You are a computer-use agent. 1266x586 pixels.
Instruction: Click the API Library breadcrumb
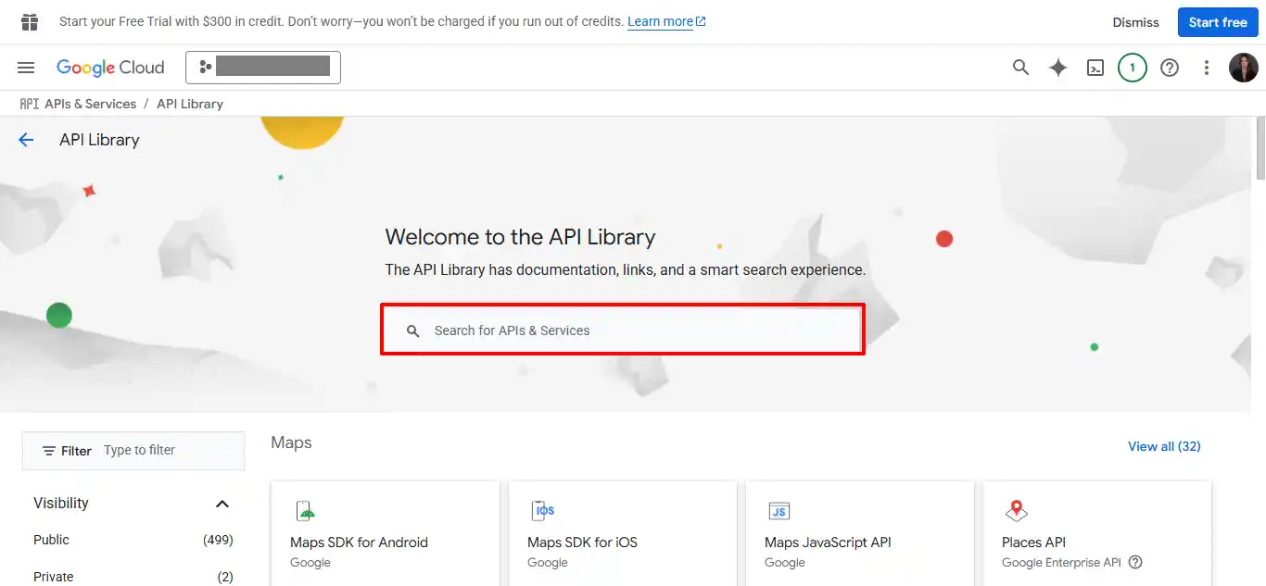190,104
